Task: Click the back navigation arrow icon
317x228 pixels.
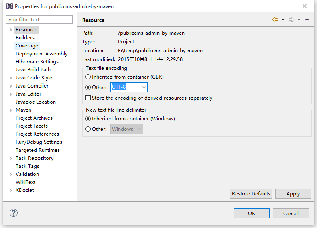Action: (275, 20)
